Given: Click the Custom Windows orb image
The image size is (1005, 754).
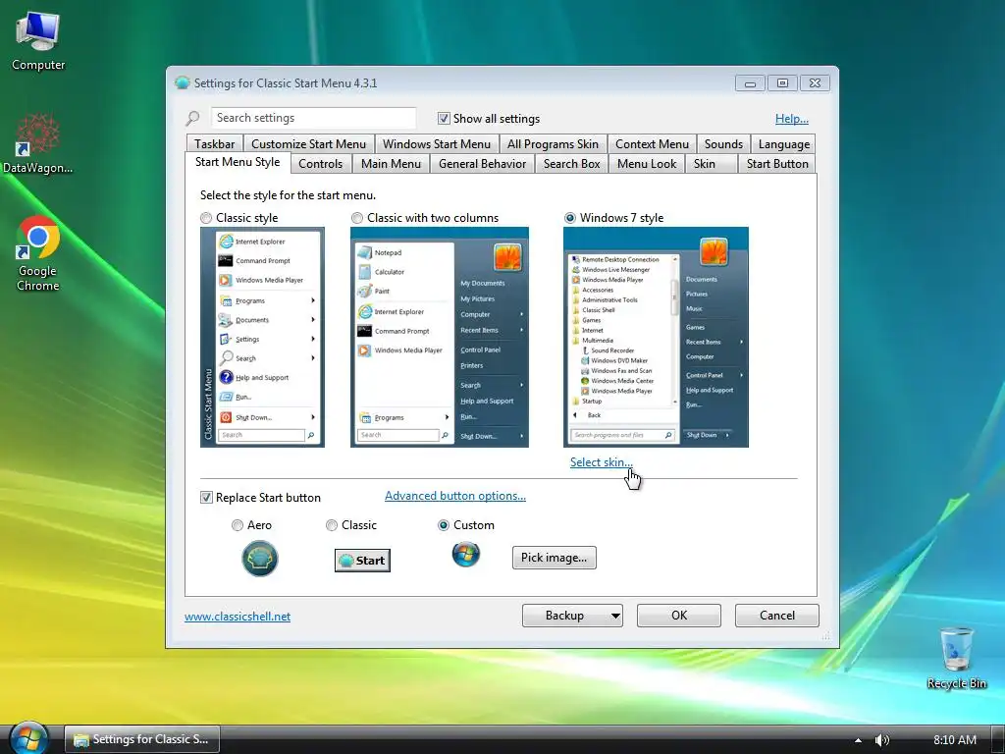Looking at the screenshot, I should 466,555.
